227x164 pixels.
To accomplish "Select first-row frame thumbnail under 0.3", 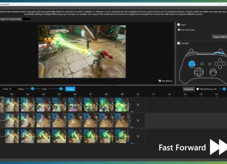I will tap(28, 105).
